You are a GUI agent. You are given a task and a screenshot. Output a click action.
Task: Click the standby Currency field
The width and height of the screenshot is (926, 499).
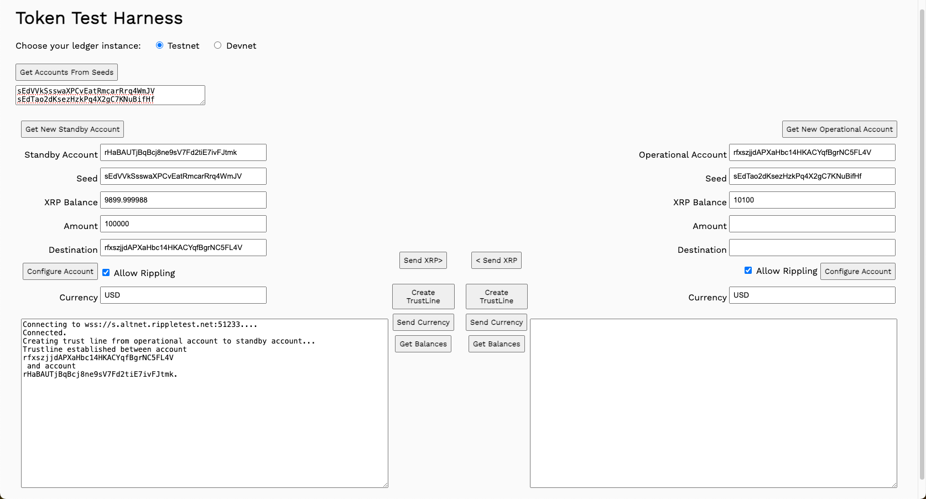click(183, 295)
